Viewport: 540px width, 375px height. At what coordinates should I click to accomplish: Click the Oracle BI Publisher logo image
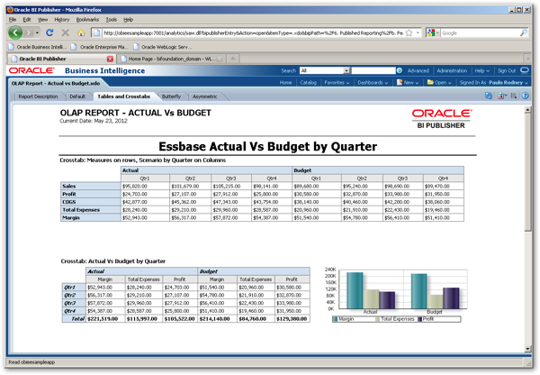coord(442,119)
